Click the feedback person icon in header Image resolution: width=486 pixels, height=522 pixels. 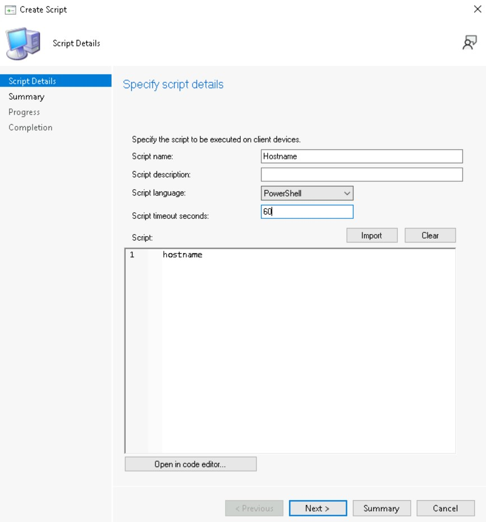[470, 43]
